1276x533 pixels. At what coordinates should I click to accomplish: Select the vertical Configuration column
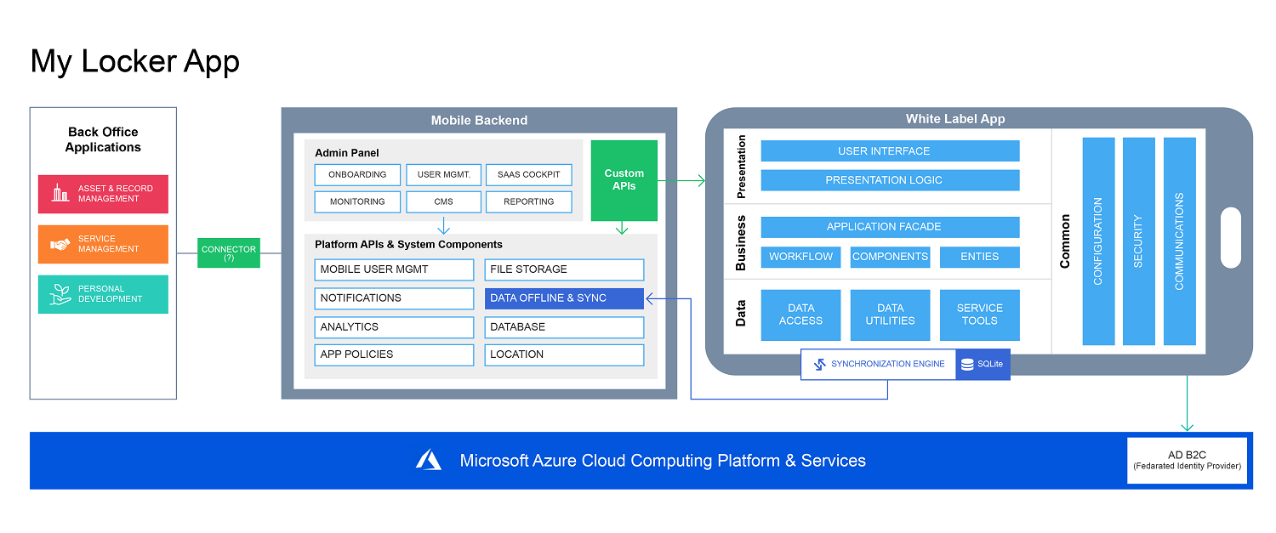pyautogui.click(x=1098, y=241)
